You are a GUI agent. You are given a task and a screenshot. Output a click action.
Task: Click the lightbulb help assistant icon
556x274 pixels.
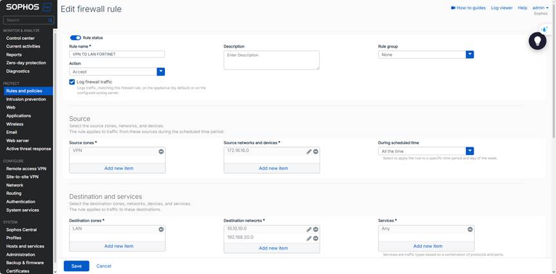[x=537, y=41]
